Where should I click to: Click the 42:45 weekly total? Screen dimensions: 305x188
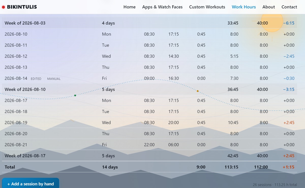pyautogui.click(x=233, y=156)
